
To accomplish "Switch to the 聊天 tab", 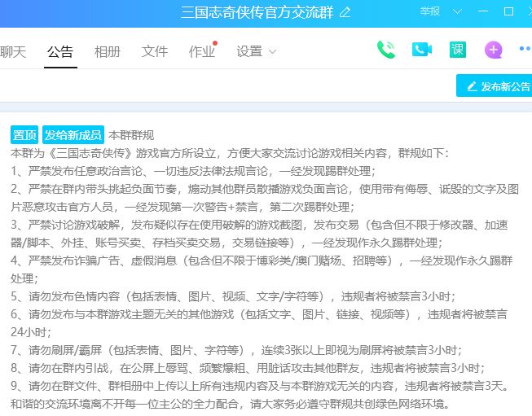I will click(13, 52).
